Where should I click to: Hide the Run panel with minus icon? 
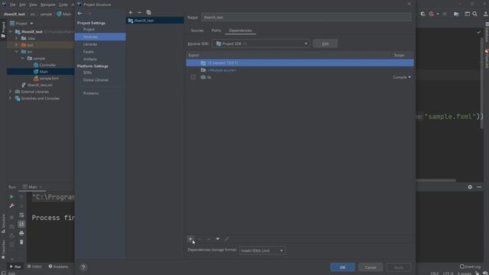click(479, 187)
